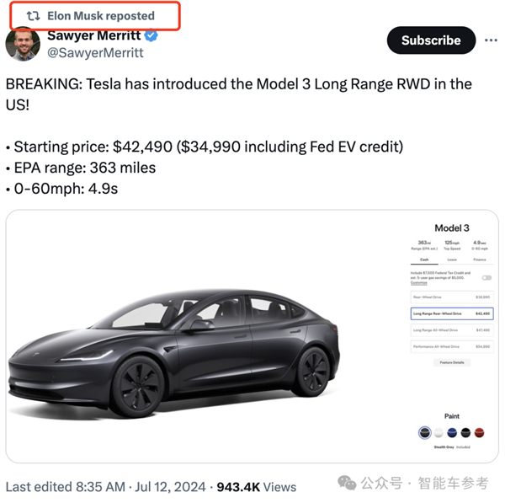Pick the white paint swatch
Image resolution: width=505 pixels, height=503 pixels.
(x=439, y=432)
